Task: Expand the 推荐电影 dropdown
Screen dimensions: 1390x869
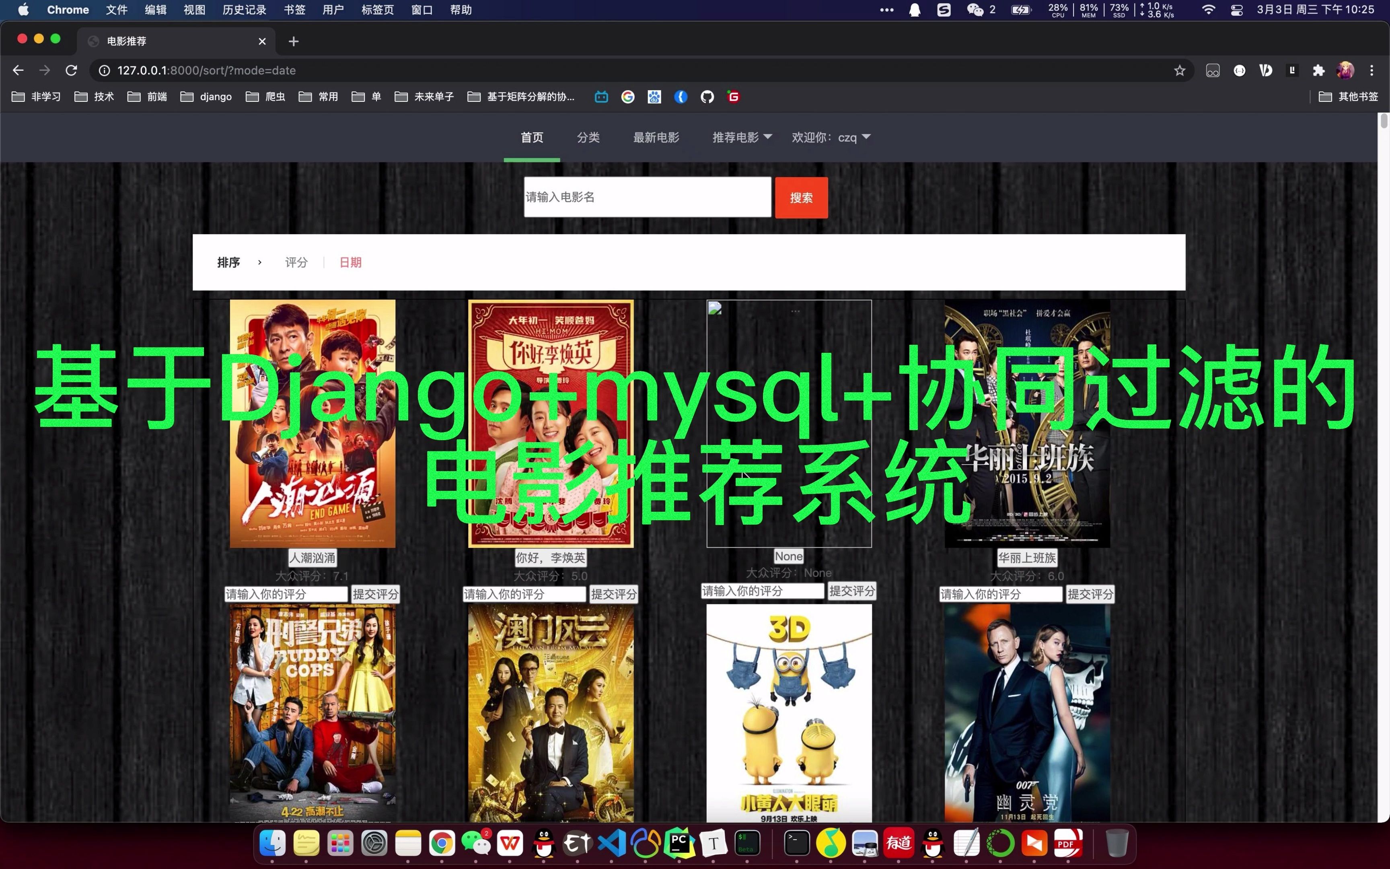Action: pos(742,137)
